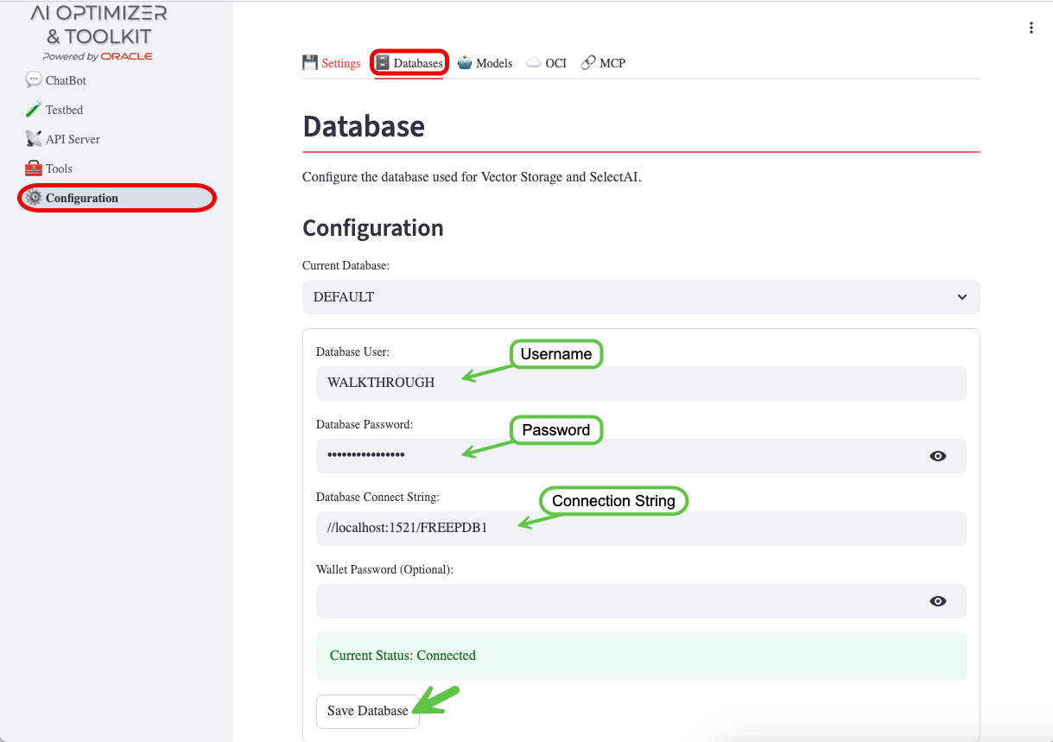Click the floppy disk icon beside Settings
This screenshot has height=742, width=1053.
(x=309, y=61)
